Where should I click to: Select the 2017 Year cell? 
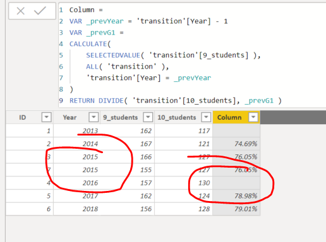(76, 196)
